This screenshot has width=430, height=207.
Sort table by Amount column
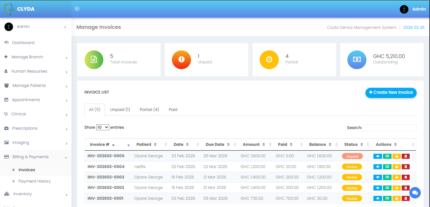(x=255, y=145)
